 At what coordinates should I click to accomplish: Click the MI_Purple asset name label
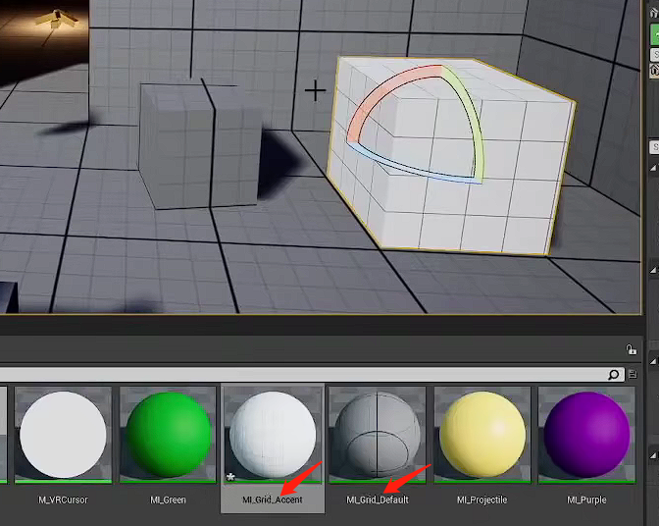click(x=586, y=500)
